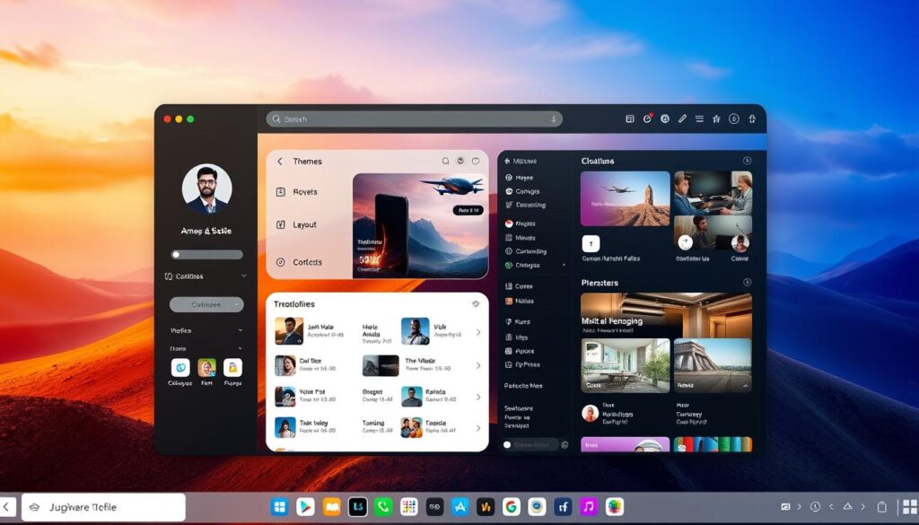Click the back arrow beside Themes
This screenshot has width=919, height=525.
280,162
